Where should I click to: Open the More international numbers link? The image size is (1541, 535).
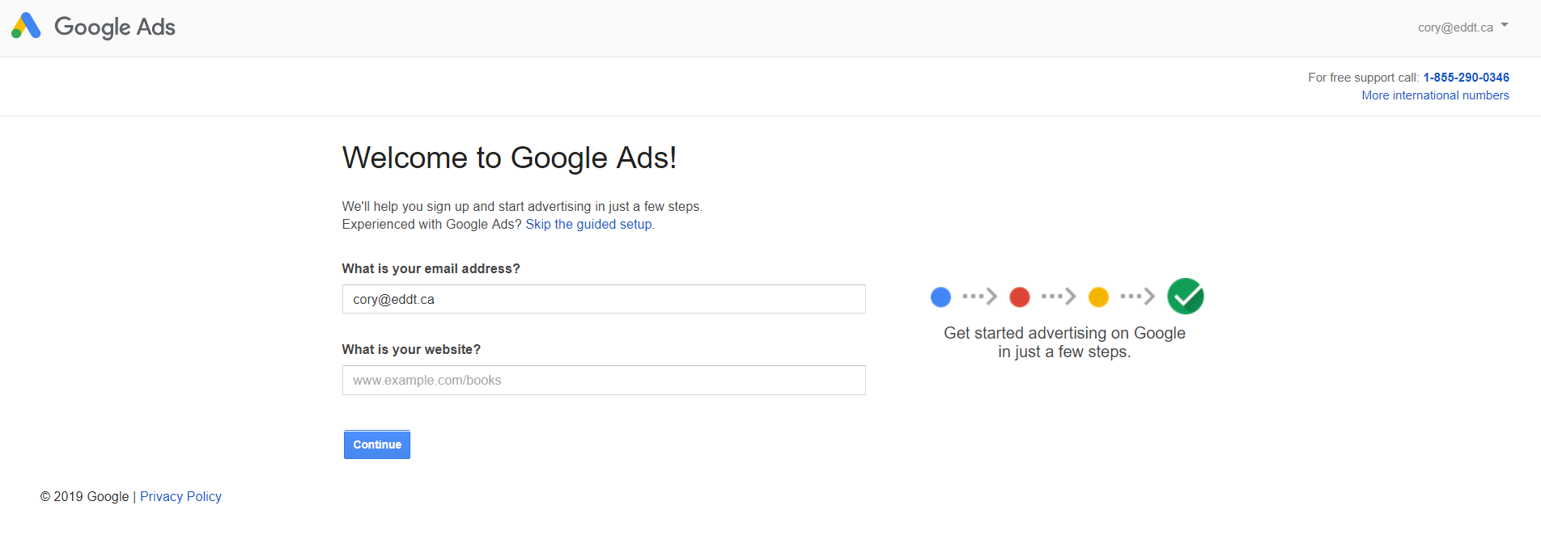(x=1435, y=95)
